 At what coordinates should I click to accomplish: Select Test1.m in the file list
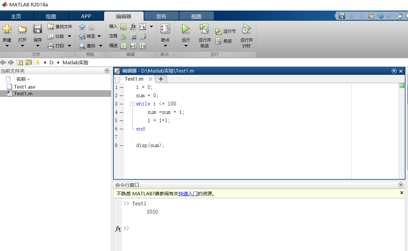[x=23, y=94]
